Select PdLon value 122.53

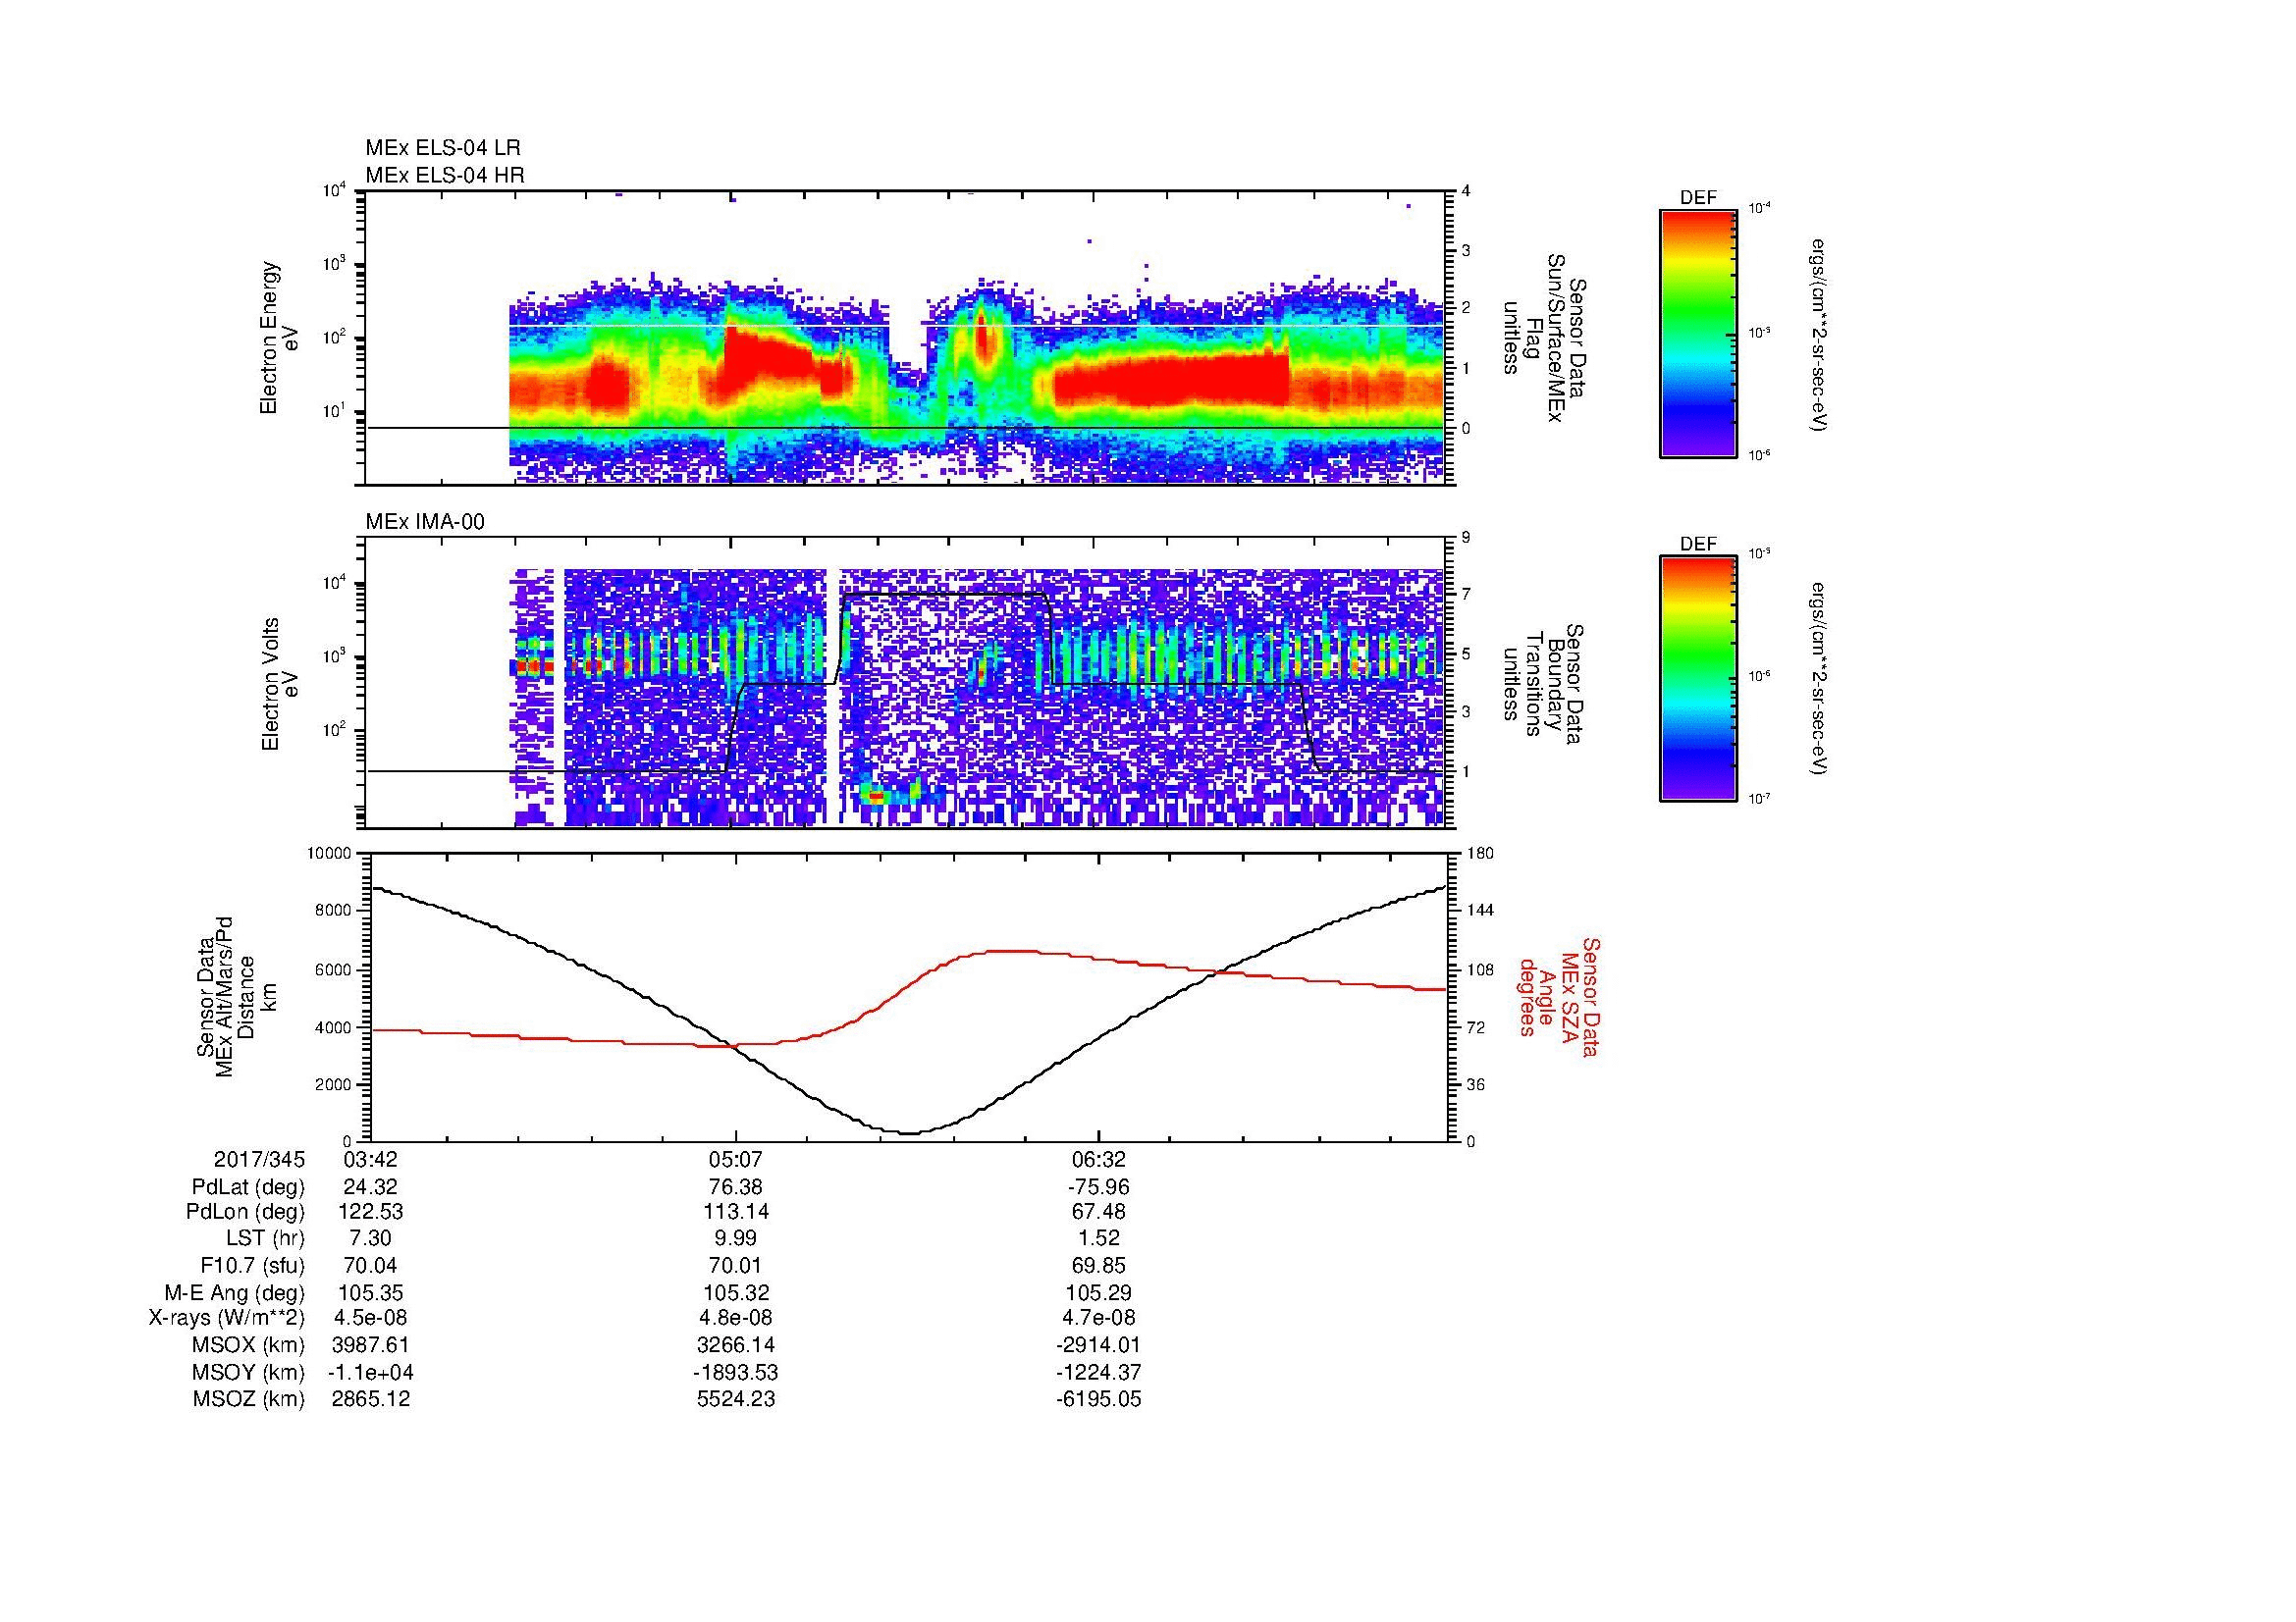(x=370, y=1212)
